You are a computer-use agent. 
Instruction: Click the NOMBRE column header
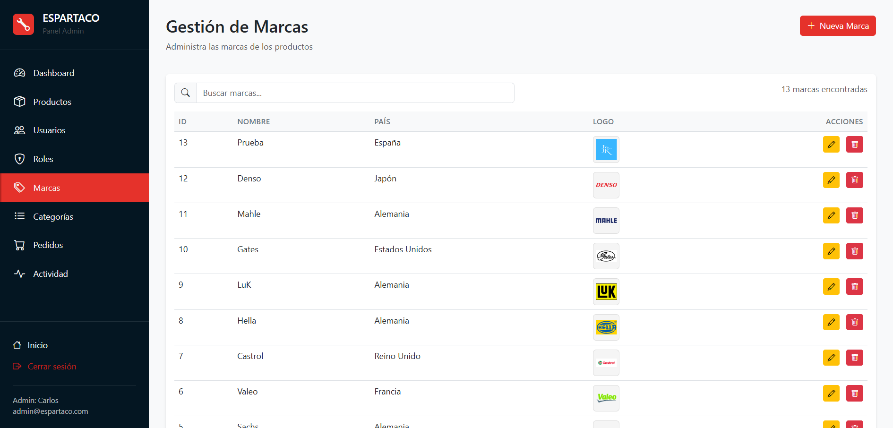click(x=254, y=122)
